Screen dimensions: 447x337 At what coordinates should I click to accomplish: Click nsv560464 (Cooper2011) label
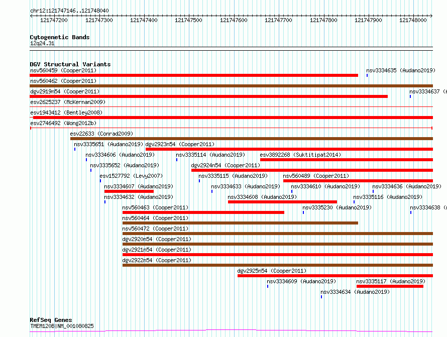pyautogui.click(x=155, y=218)
